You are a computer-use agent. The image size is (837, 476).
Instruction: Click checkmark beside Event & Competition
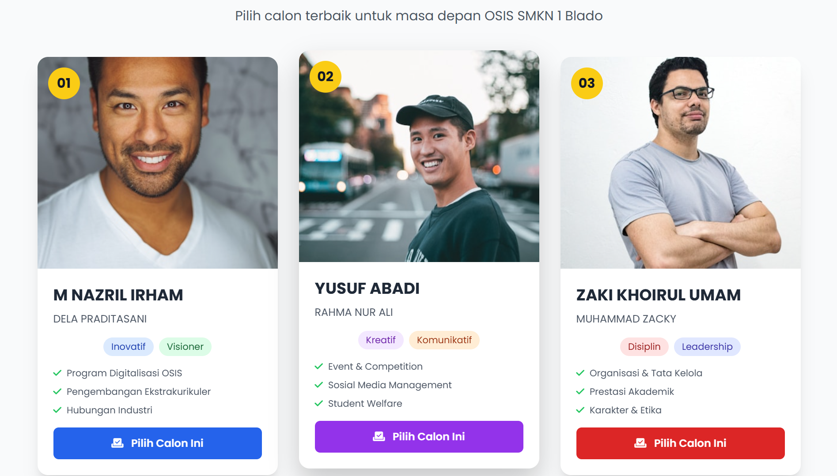pyautogui.click(x=319, y=367)
